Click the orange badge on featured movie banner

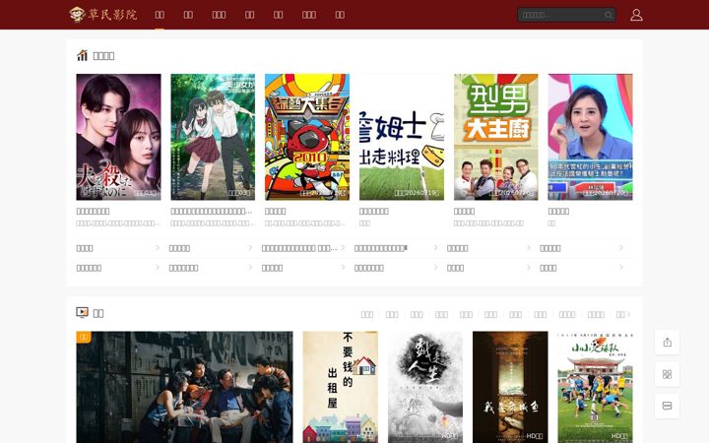coord(84,337)
